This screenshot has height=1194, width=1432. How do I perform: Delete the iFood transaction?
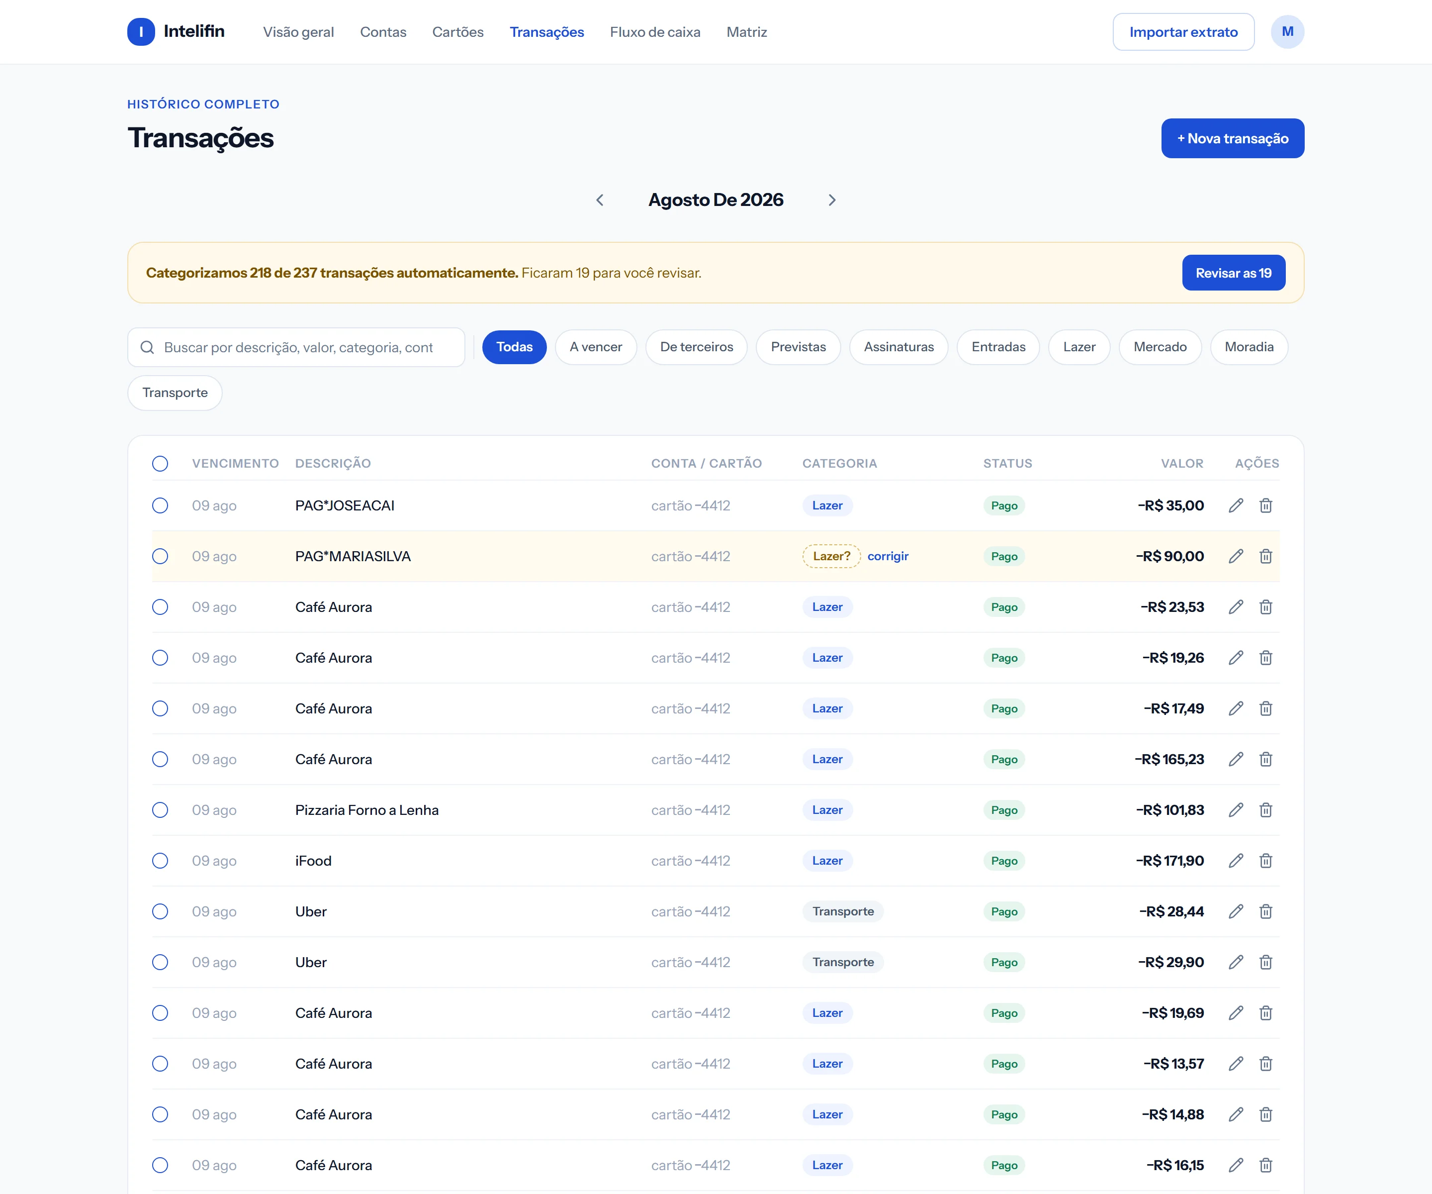[1265, 860]
